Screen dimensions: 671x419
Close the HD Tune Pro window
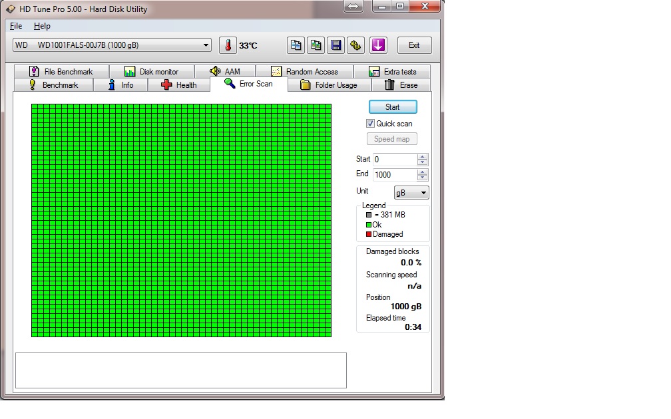[x=425, y=7]
